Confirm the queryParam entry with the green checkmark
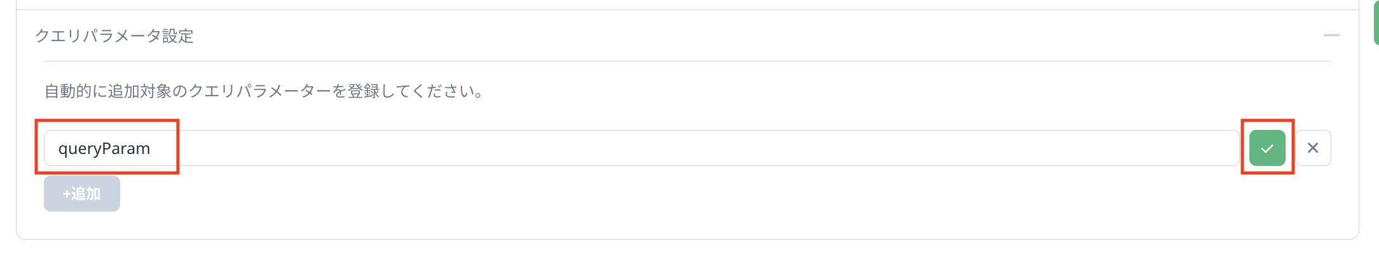This screenshot has width=1379, height=256. (1267, 148)
